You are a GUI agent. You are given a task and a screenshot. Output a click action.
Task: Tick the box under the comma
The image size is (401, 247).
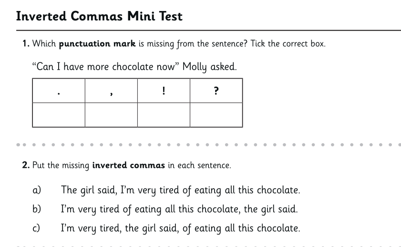click(x=111, y=115)
